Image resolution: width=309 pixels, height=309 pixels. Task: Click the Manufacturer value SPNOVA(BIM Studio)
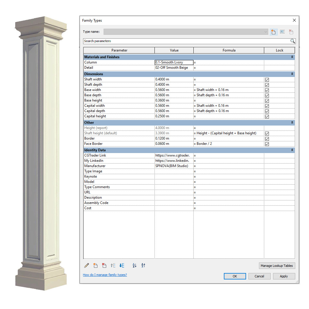pos(174,166)
